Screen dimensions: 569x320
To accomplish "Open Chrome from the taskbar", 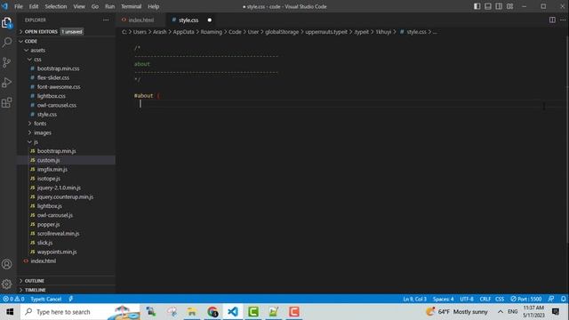I will pyautogui.click(x=212, y=312).
